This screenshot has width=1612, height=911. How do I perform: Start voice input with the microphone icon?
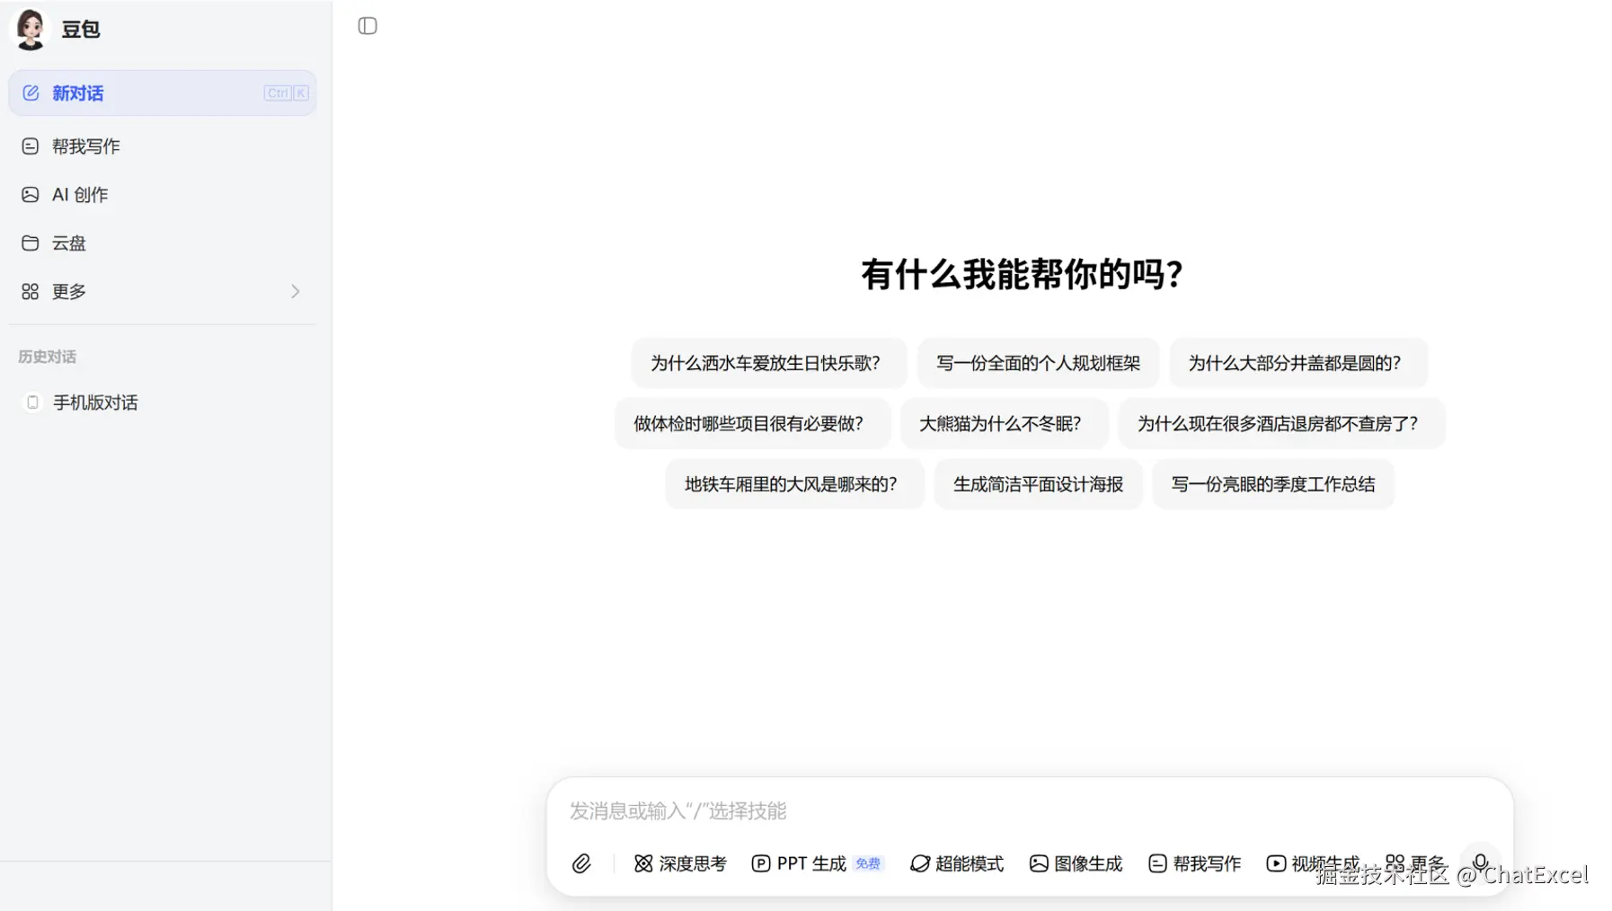[1480, 862]
